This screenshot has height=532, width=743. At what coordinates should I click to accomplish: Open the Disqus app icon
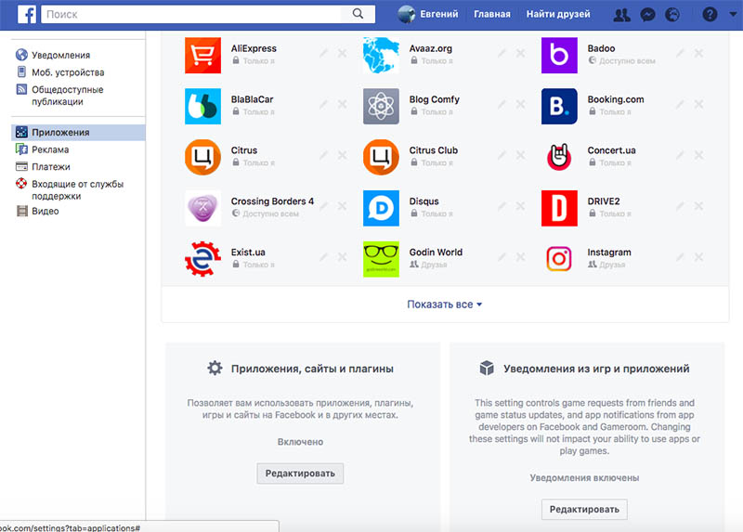click(x=381, y=208)
